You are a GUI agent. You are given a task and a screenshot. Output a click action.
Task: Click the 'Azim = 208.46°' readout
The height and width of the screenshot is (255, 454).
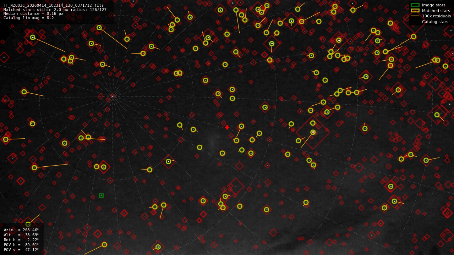point(21,230)
